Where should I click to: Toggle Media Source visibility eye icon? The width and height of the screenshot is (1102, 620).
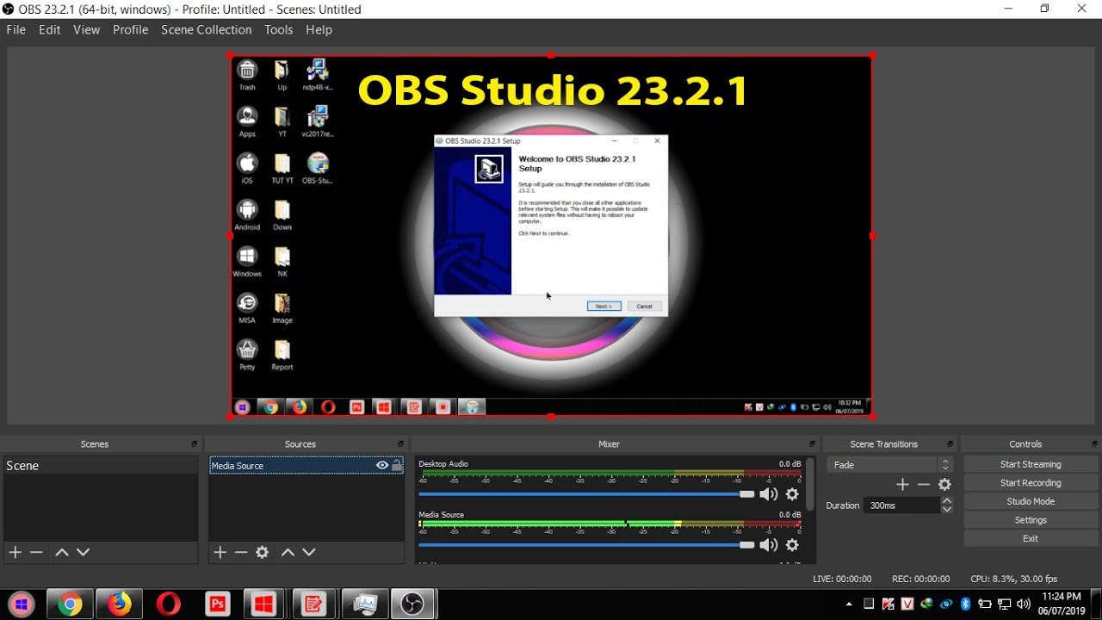coord(382,465)
